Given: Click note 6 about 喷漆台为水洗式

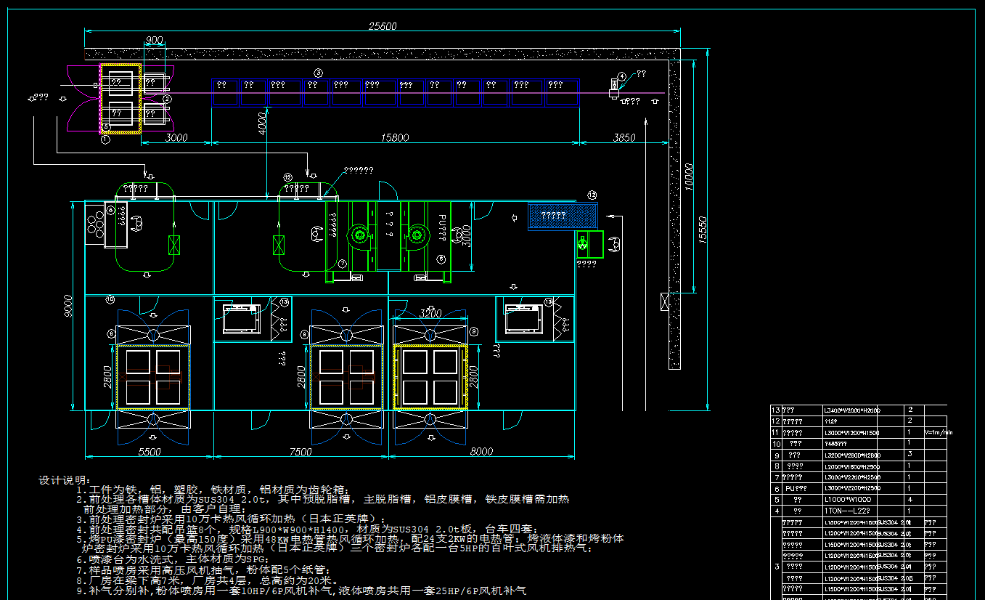Looking at the screenshot, I should (x=173, y=559).
